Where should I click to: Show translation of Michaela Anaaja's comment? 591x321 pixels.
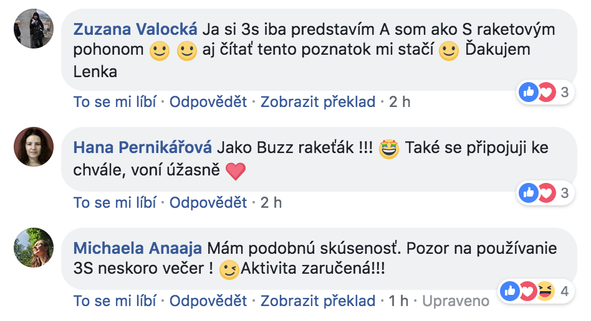pyautogui.click(x=318, y=301)
